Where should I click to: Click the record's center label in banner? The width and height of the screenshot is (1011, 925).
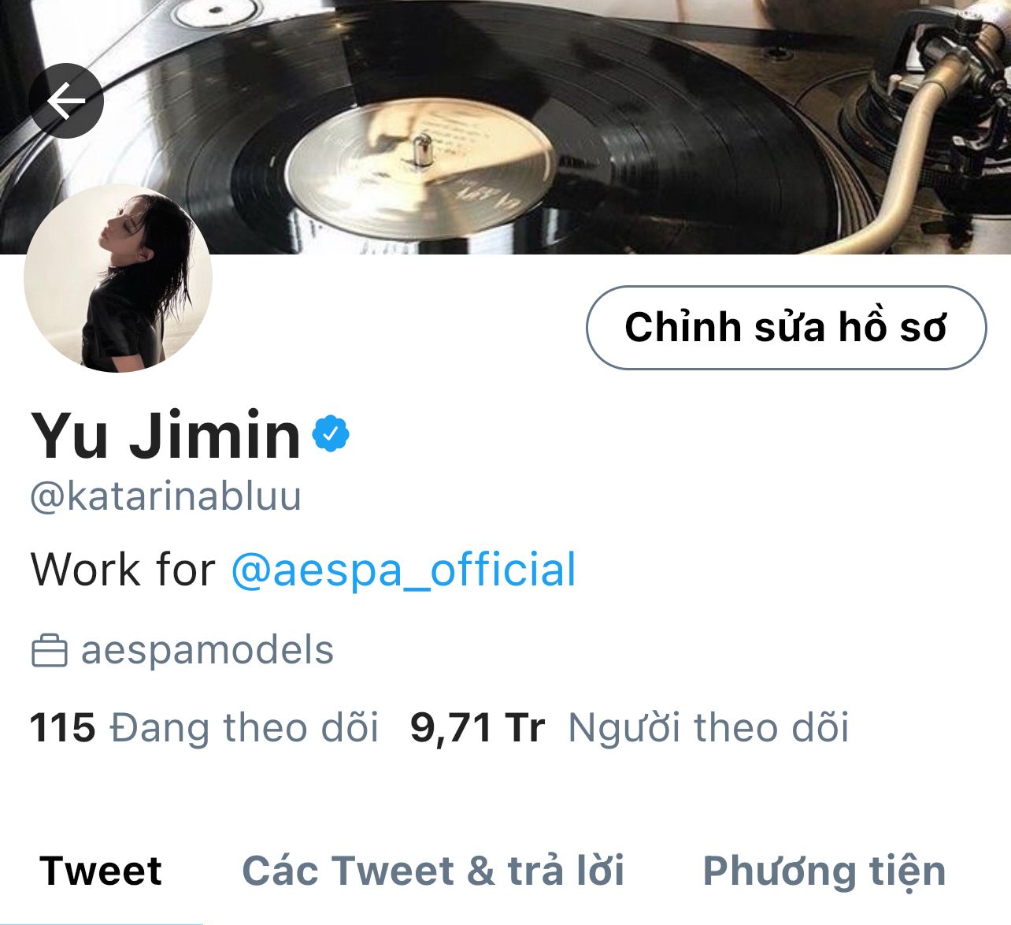[420, 168]
